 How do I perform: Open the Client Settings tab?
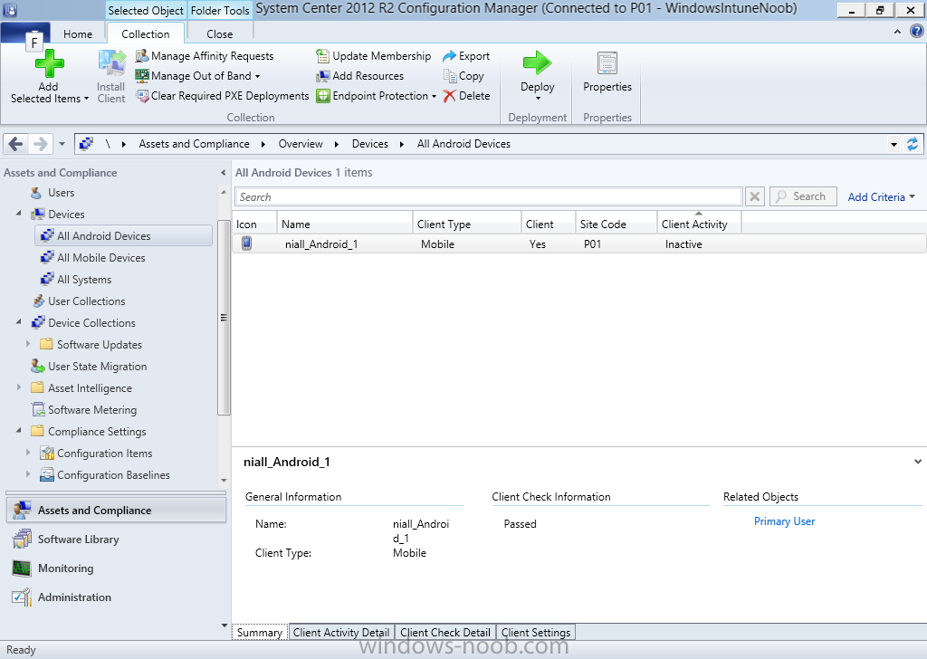pos(536,633)
